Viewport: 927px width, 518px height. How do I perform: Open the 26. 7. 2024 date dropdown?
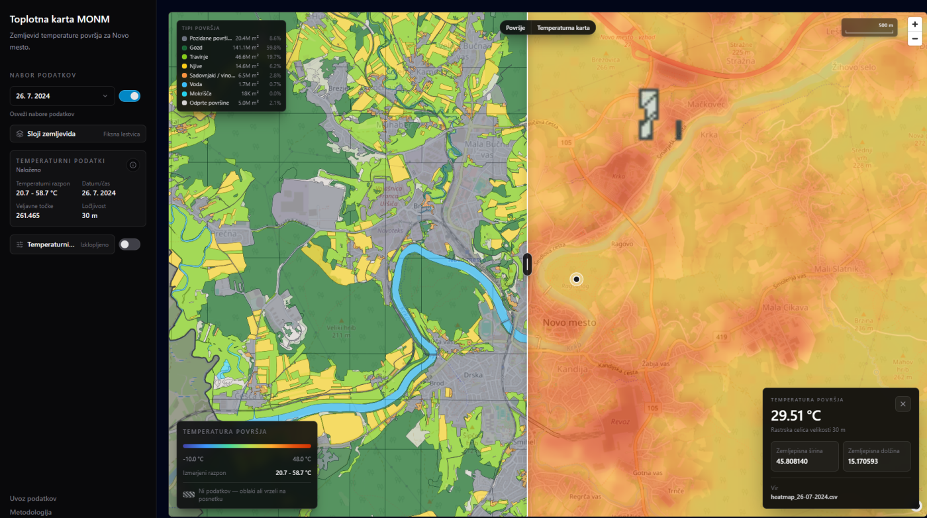click(62, 96)
